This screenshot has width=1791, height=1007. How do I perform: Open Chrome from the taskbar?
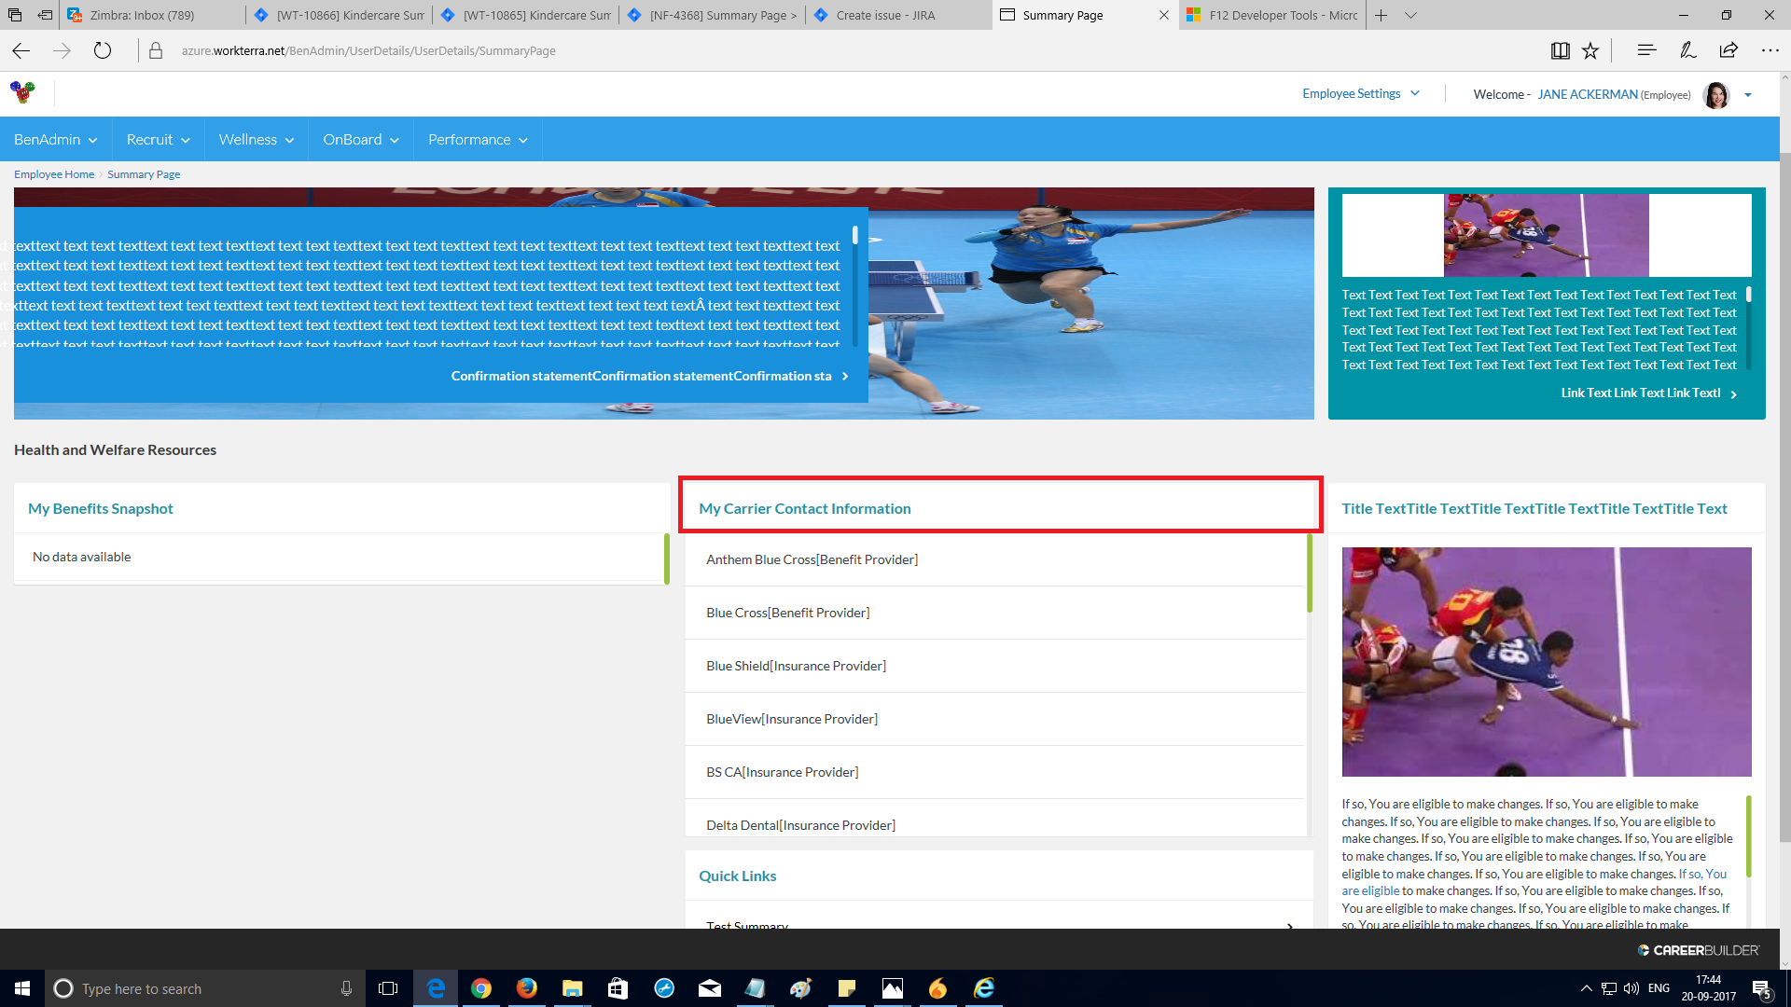481,988
